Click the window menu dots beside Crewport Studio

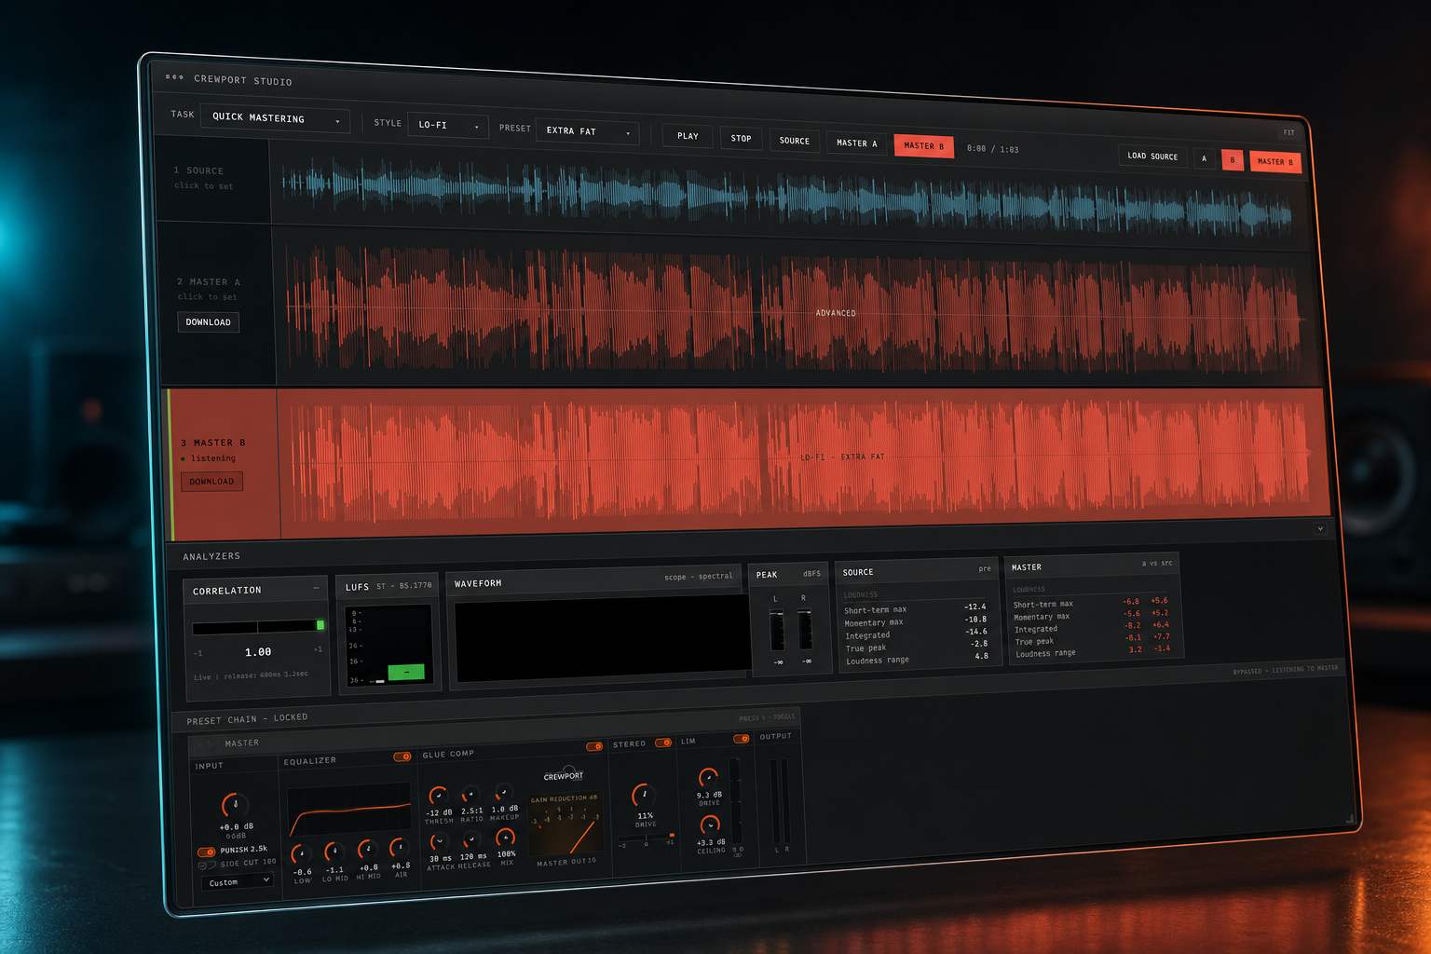click(x=174, y=77)
